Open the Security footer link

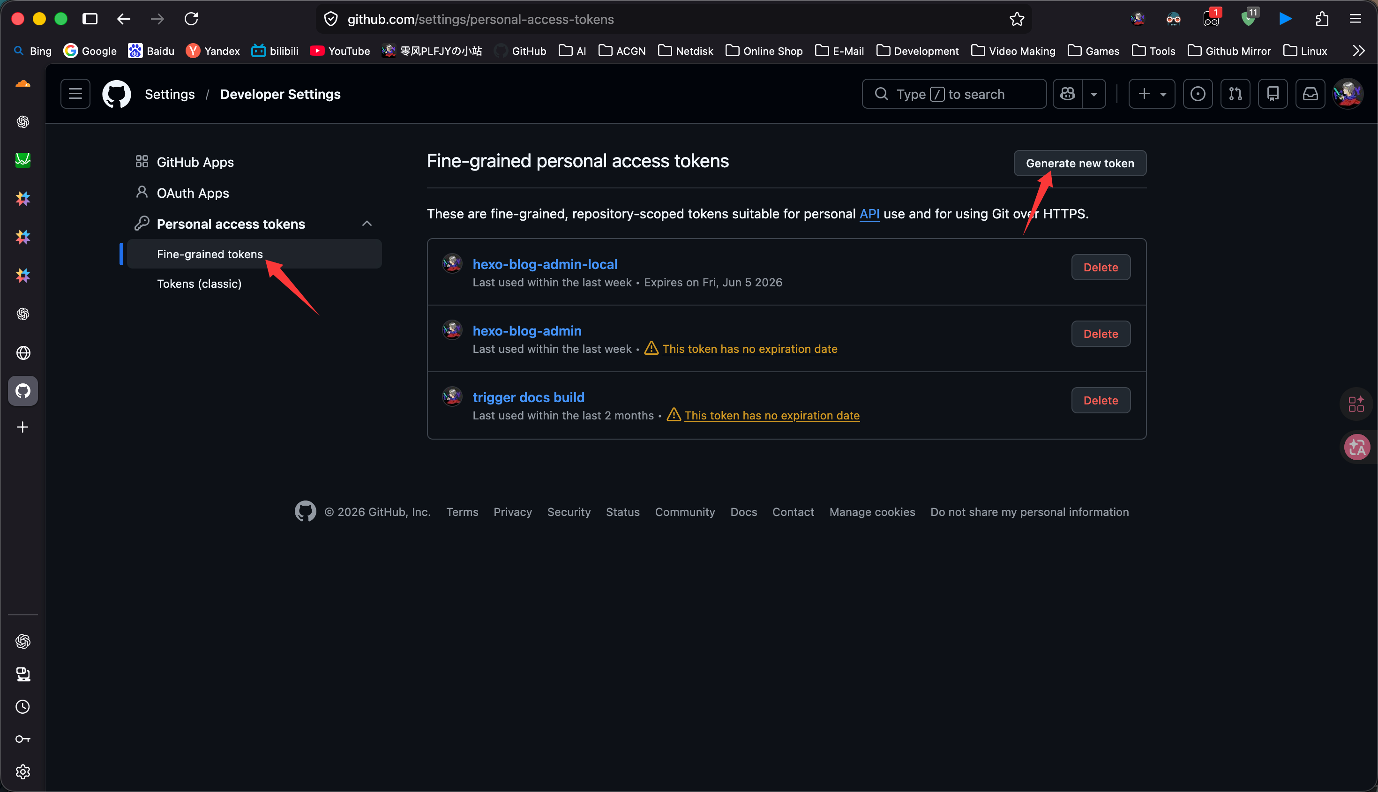(x=569, y=512)
